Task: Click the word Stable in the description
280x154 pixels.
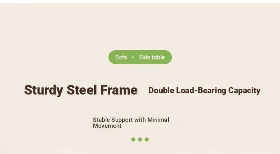Action: [x=101, y=120]
